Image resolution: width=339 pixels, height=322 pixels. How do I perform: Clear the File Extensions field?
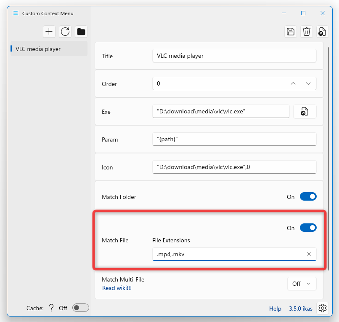click(x=309, y=254)
